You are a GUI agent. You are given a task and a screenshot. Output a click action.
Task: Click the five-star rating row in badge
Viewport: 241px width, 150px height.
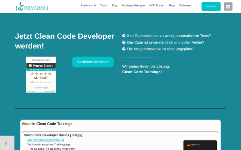point(41,74)
